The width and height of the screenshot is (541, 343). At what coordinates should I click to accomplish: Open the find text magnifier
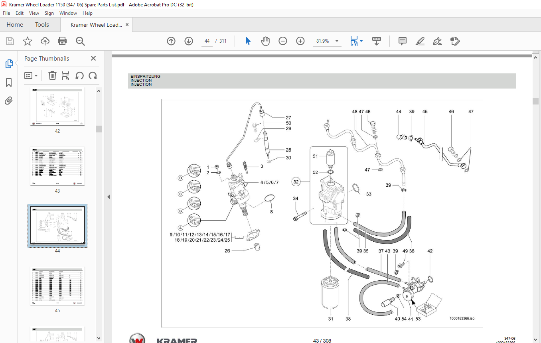[80, 41]
